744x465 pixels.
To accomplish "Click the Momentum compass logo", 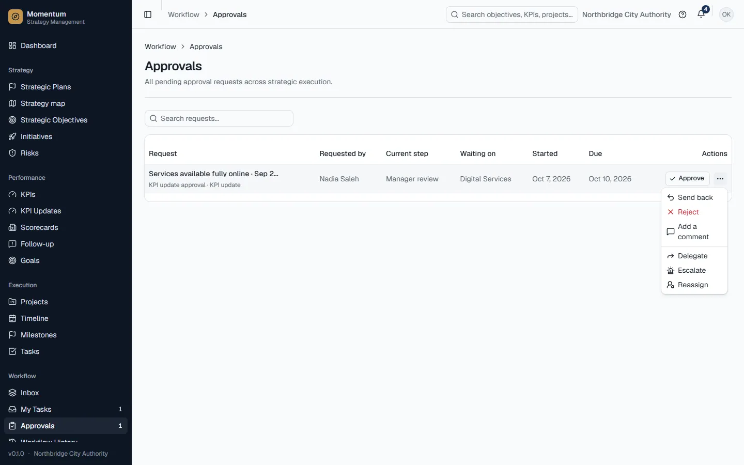I will pos(16,17).
